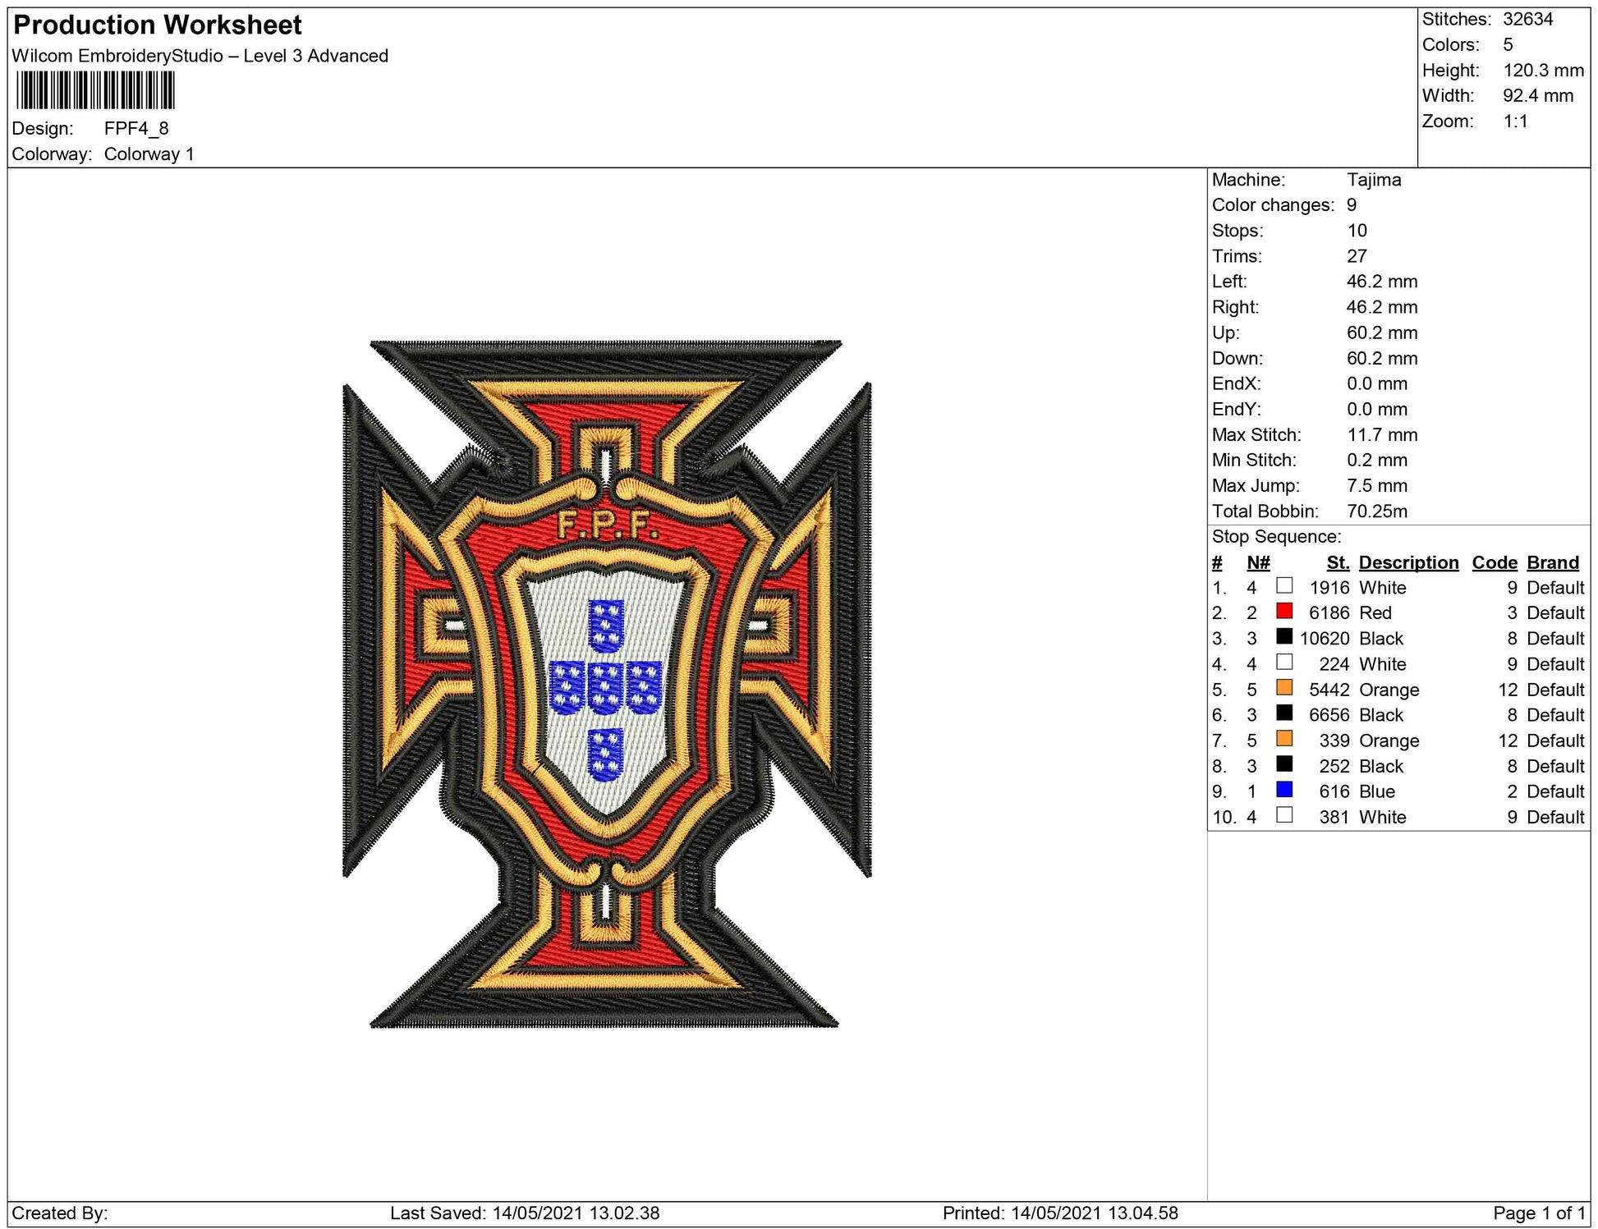Click the white swatch in row 1
The height and width of the screenshot is (1229, 1598).
[x=1284, y=585]
